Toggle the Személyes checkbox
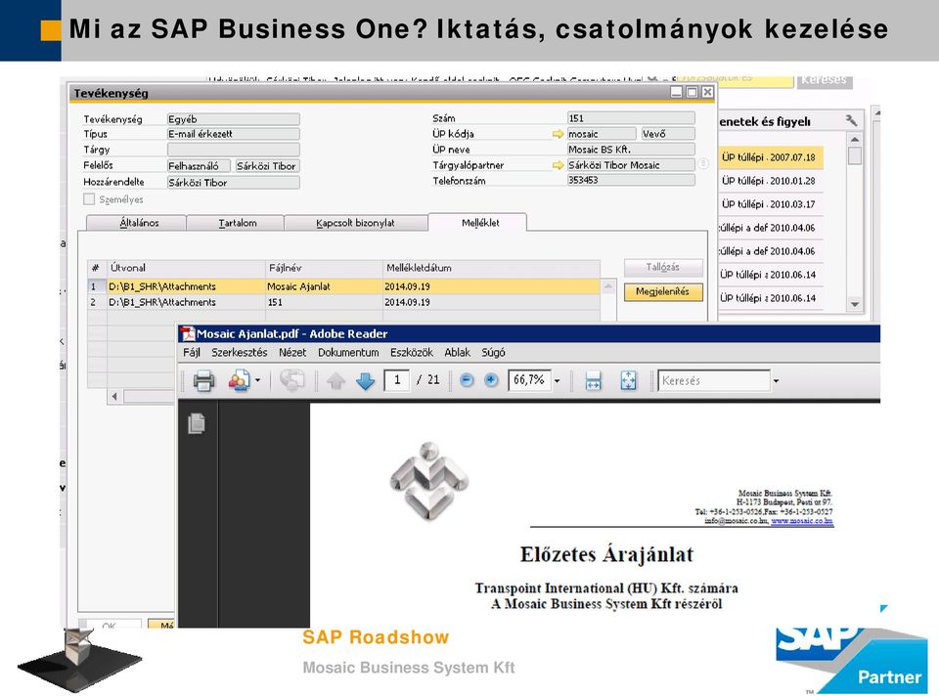Viewport: 939px width, 696px height. (x=89, y=199)
